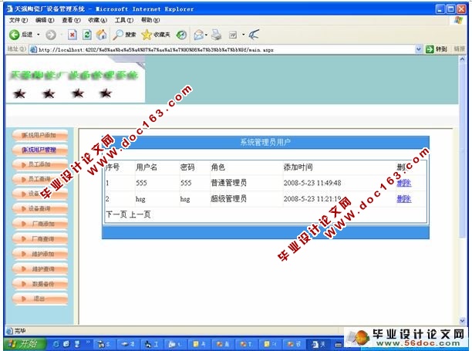This screenshot has height=351, width=472.
Task: Open the Edit button dropdown arrow
Action: pos(243,35)
